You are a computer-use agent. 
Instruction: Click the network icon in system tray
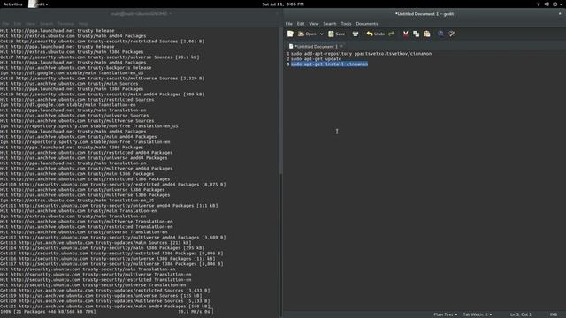click(x=539, y=4)
